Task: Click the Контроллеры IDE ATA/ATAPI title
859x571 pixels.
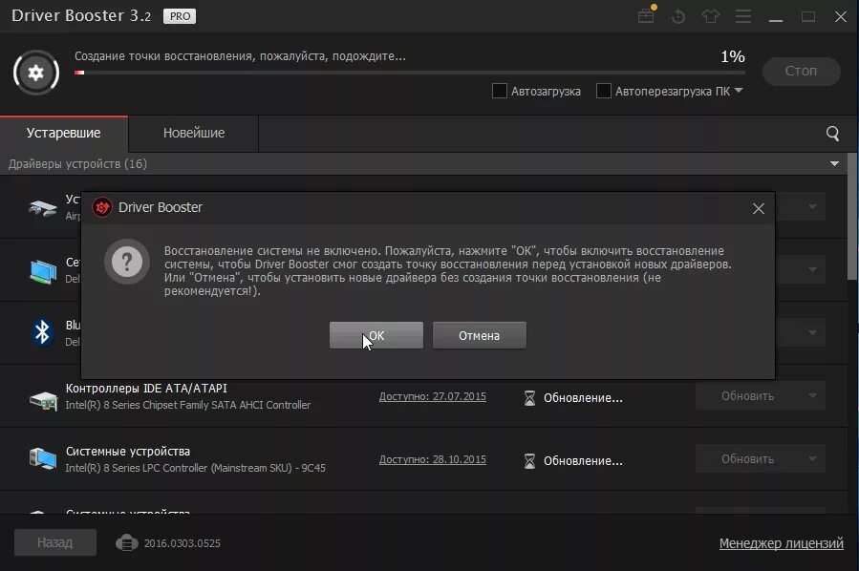Action: (146, 389)
